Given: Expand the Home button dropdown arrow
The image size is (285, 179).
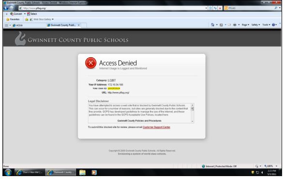Looking at the screenshot, I should tap(217, 25).
